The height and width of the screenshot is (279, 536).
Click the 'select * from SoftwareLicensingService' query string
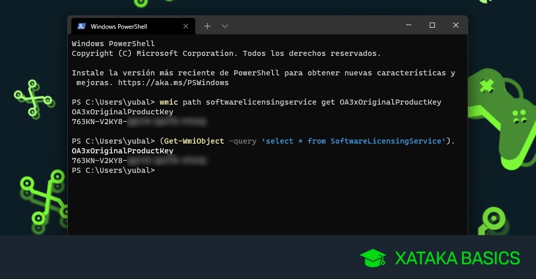[353, 141]
